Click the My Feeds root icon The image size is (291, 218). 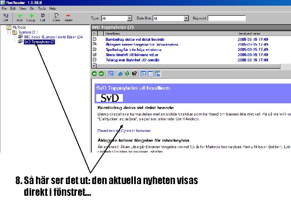(x=9, y=27)
